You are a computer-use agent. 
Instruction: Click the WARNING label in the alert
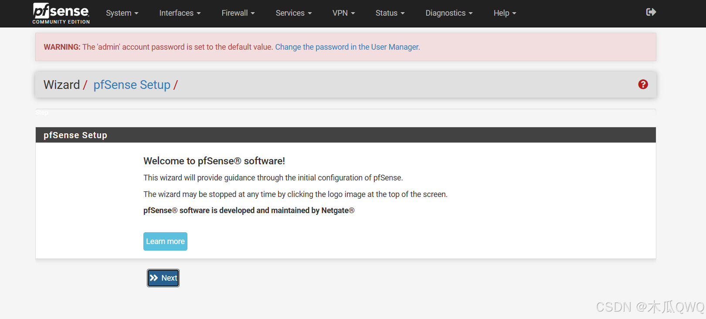point(62,47)
